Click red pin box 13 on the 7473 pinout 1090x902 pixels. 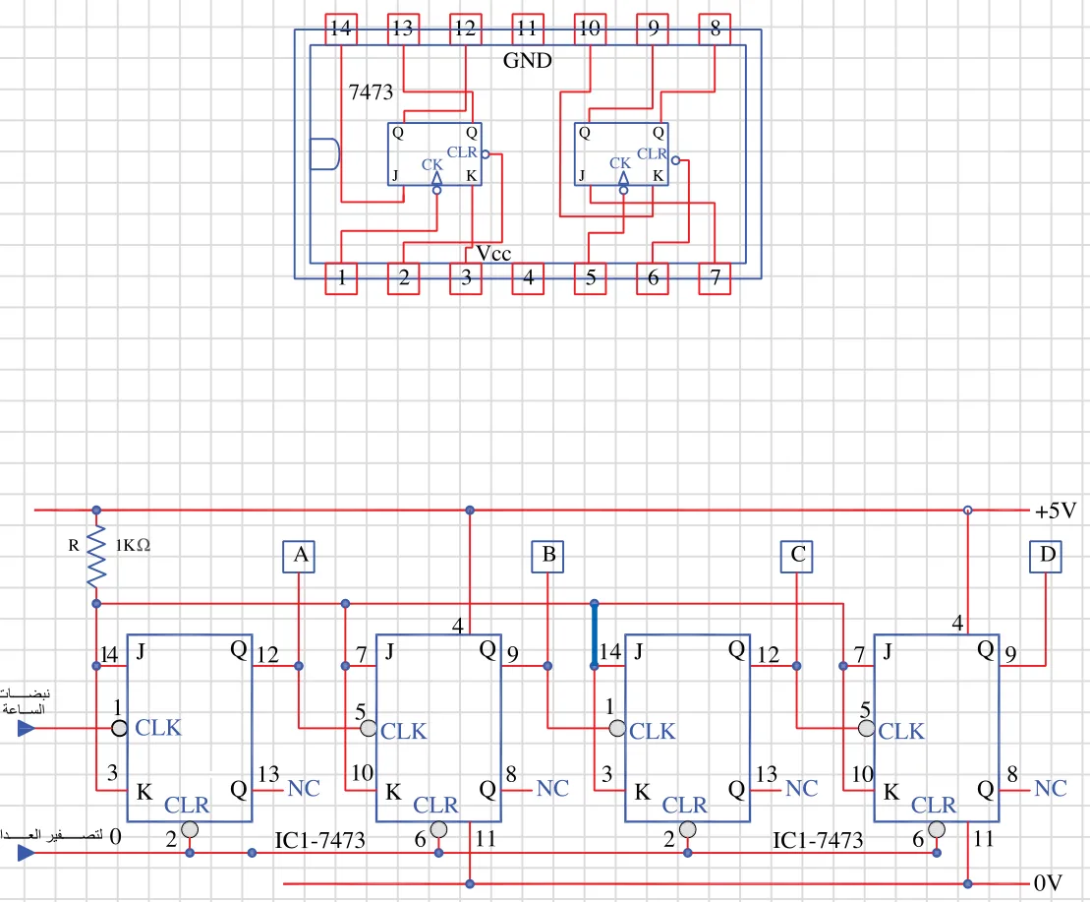(403, 30)
